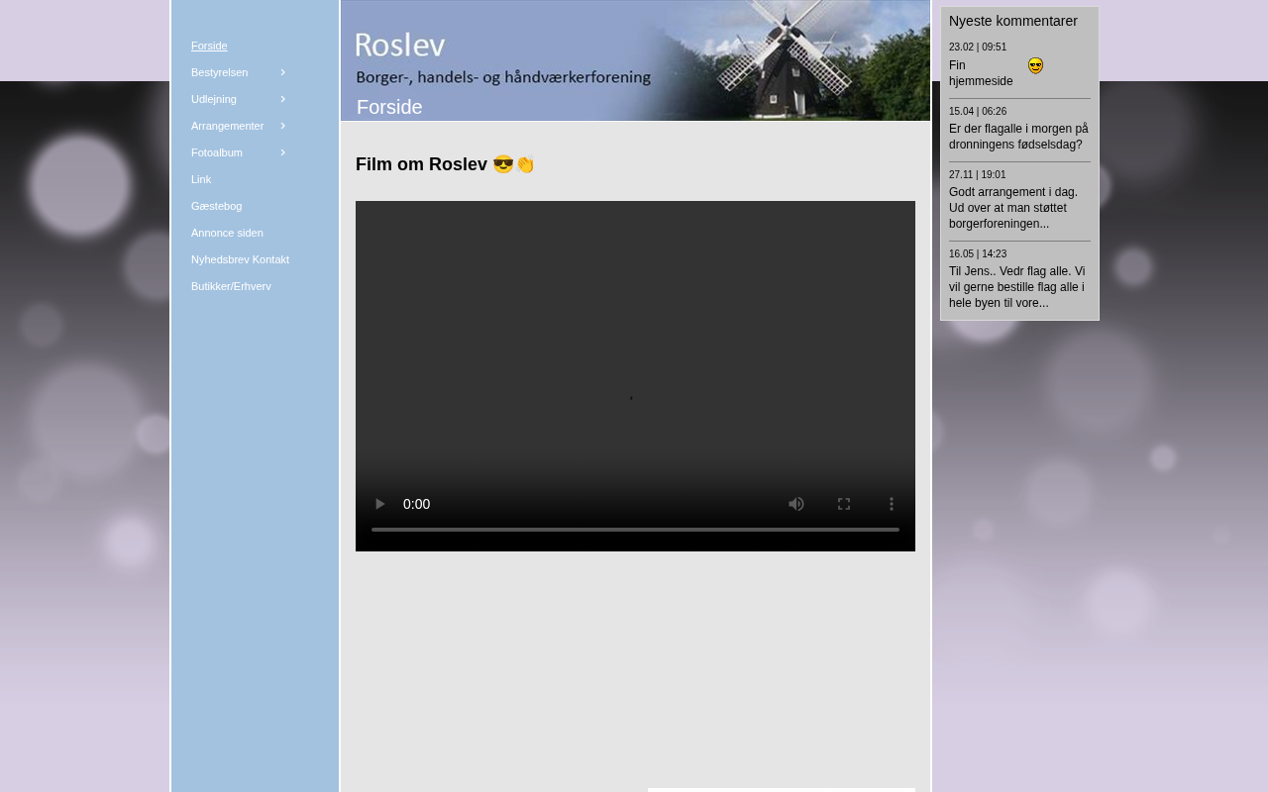Open the video's three-dot options menu
This screenshot has width=1268, height=792.
point(892,504)
